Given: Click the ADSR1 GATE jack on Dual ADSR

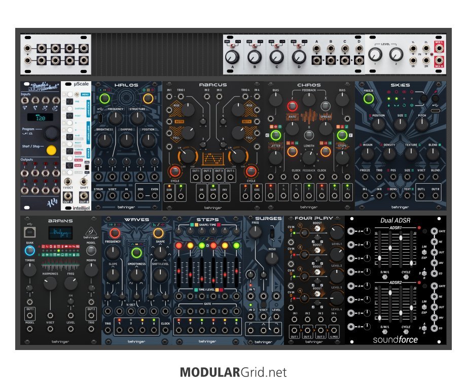Looking at the screenshot, I should tap(434, 231).
